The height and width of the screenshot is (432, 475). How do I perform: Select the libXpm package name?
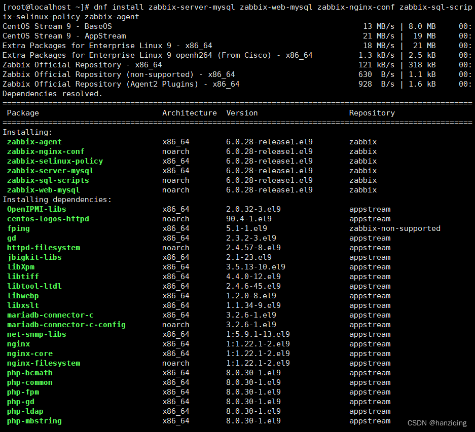tap(21, 267)
